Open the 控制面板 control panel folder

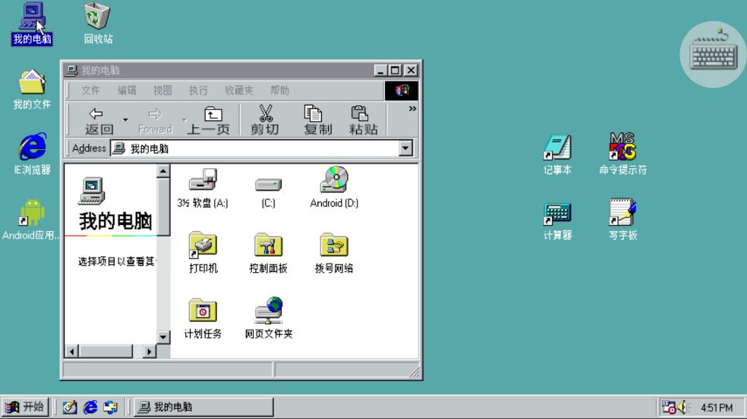[x=268, y=253]
